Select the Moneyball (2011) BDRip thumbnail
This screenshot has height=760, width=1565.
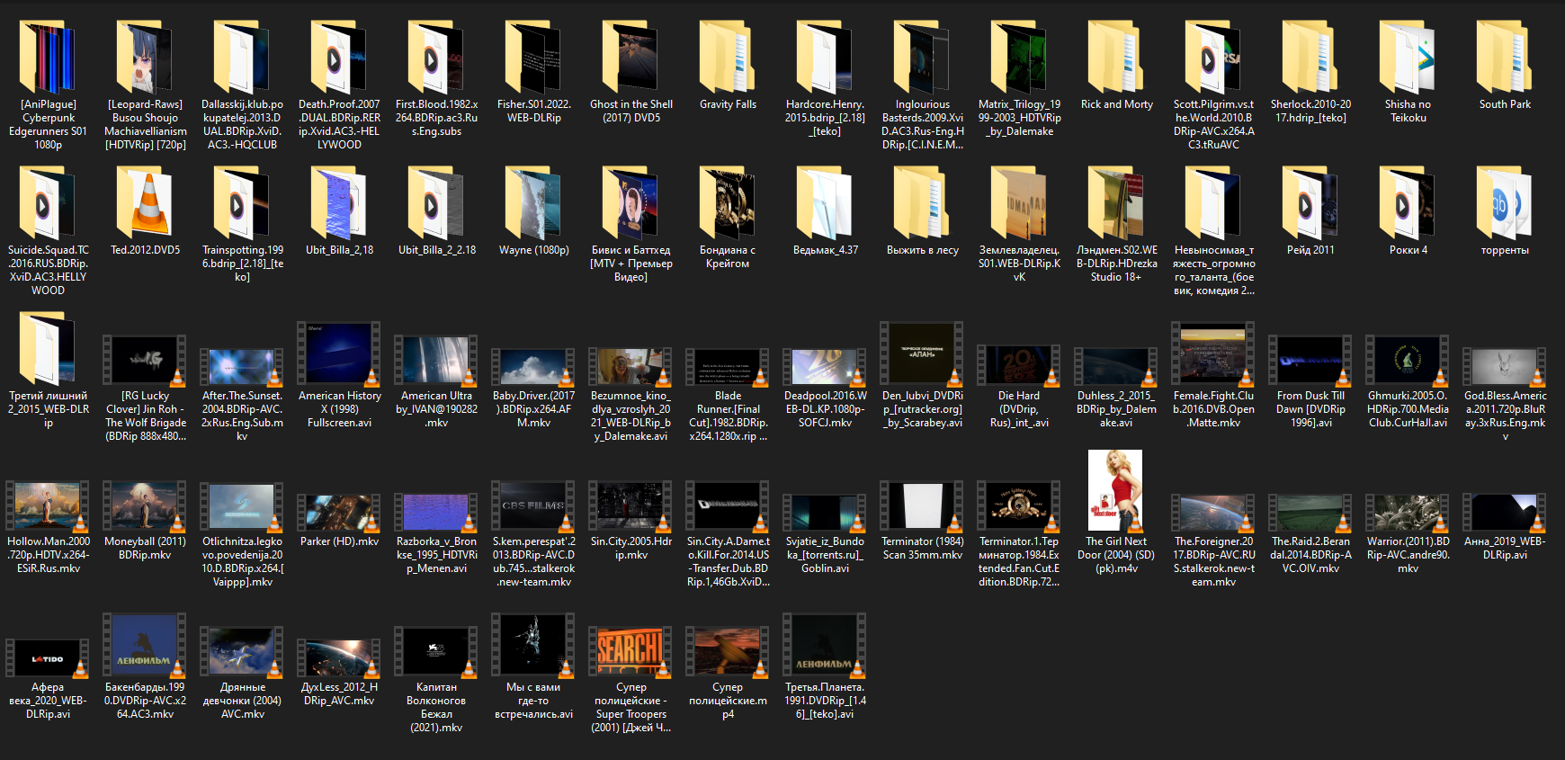point(145,506)
